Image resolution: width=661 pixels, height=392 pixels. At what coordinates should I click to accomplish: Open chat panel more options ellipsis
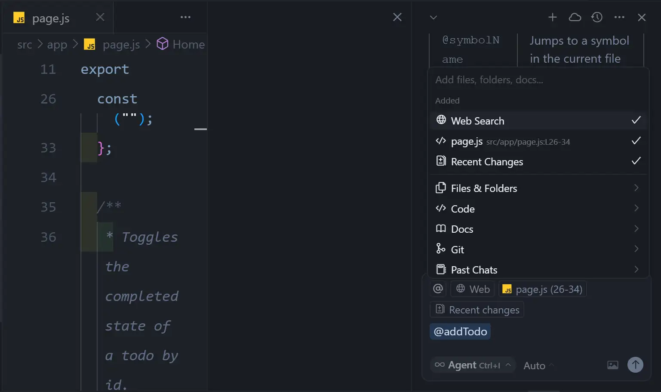pyautogui.click(x=619, y=17)
